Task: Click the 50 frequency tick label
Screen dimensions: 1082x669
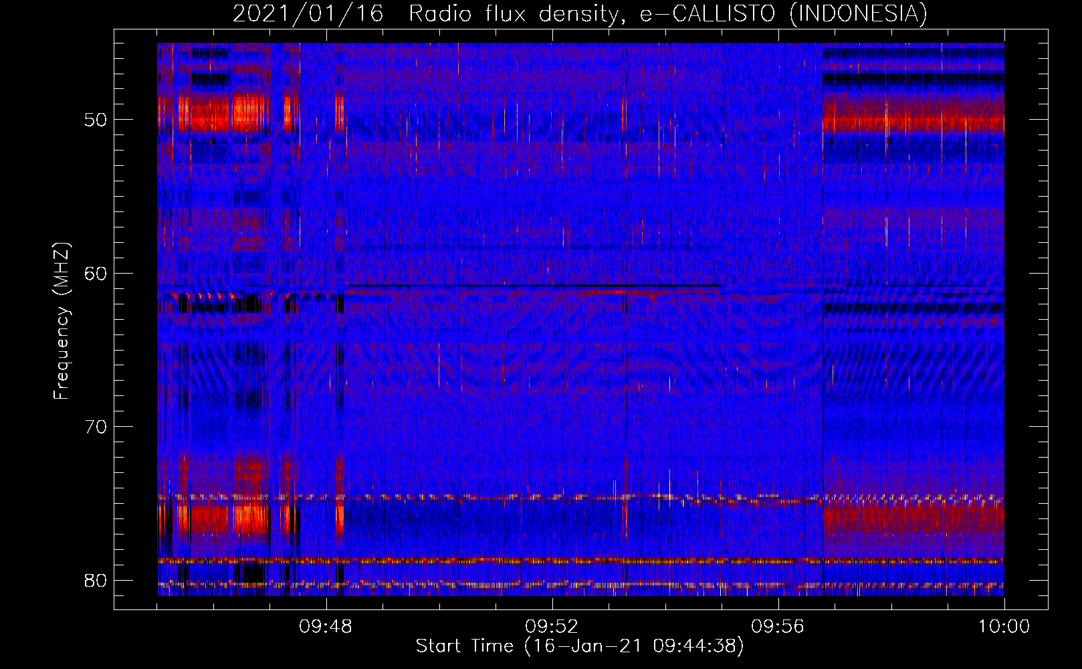Action: pos(96,120)
